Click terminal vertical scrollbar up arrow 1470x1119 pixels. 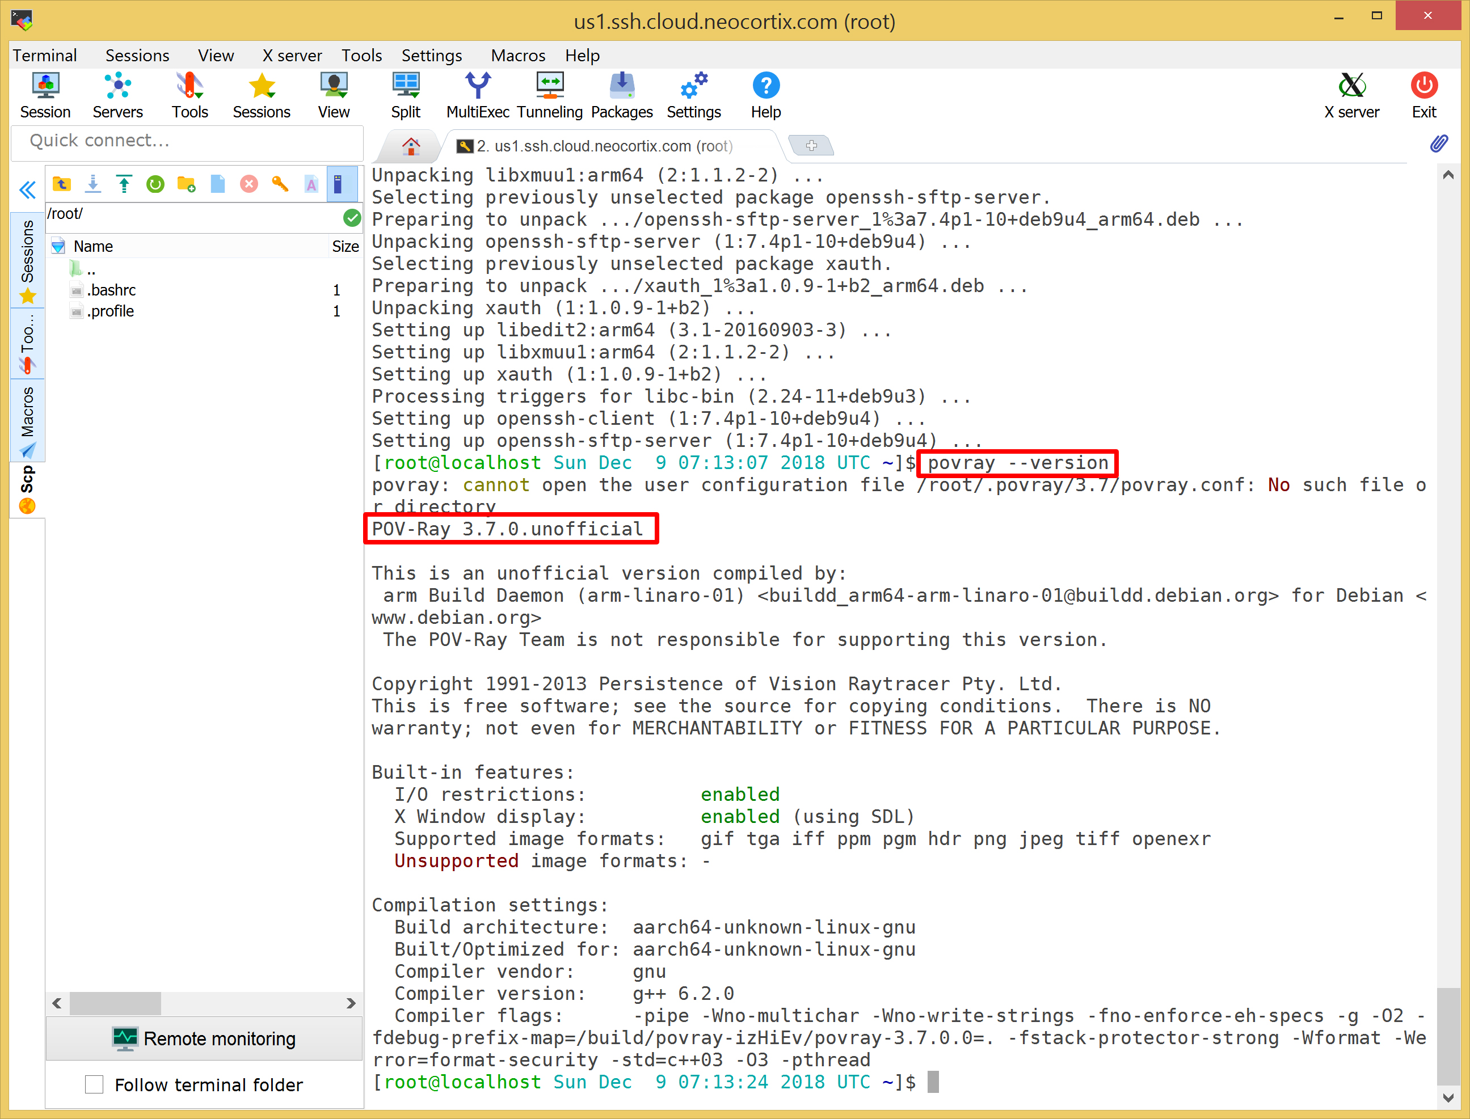(x=1448, y=176)
